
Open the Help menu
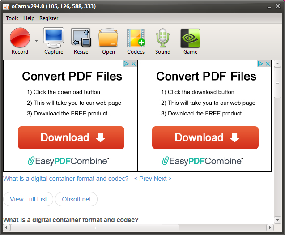(x=29, y=18)
